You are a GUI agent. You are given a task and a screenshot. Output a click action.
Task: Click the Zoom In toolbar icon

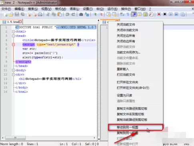coord(95,14)
